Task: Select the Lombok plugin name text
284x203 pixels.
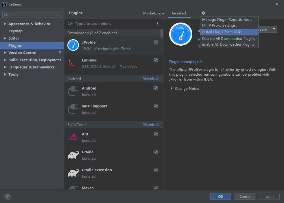Action: pos(89,60)
